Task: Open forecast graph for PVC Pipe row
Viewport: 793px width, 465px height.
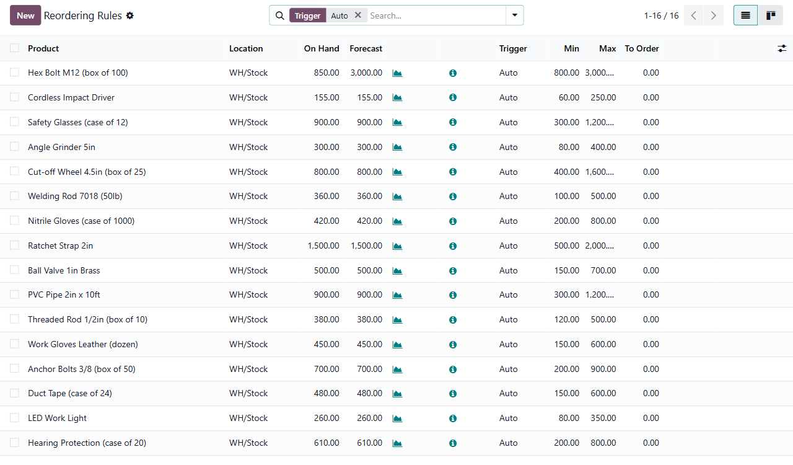Action: click(397, 295)
